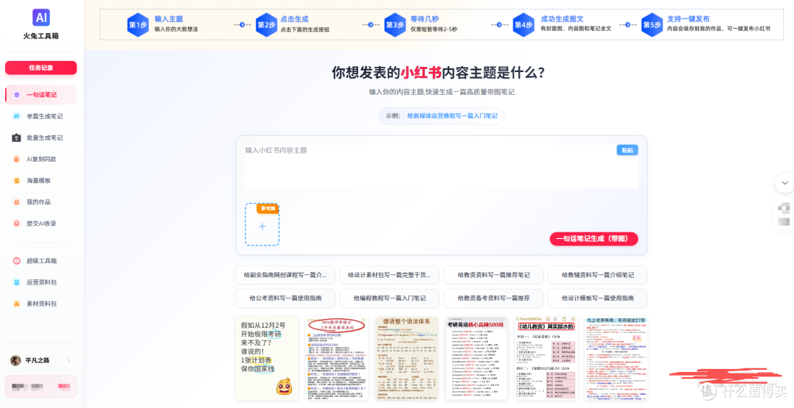This screenshot has height=408, width=794.
Task: Choose suggestion 给设计模板写一篇使用指南
Action: pyautogui.click(x=598, y=298)
